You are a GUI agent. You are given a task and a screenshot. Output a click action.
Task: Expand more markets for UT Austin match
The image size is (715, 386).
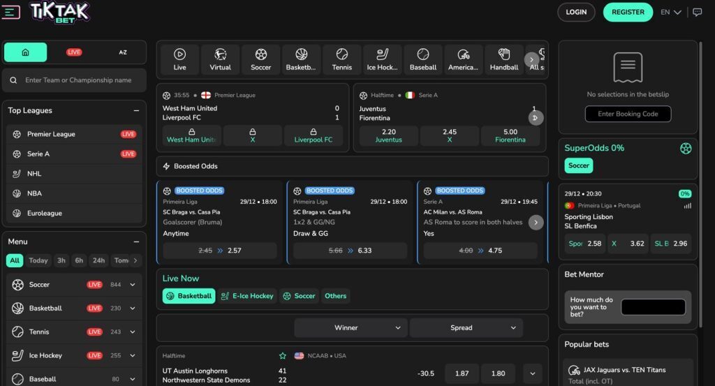532,373
